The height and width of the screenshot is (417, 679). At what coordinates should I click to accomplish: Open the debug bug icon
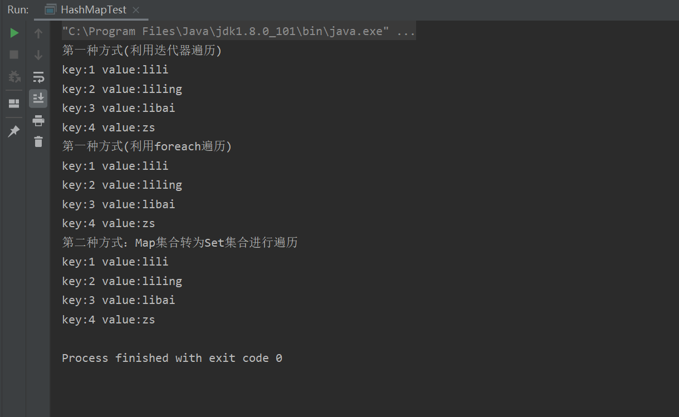point(14,76)
